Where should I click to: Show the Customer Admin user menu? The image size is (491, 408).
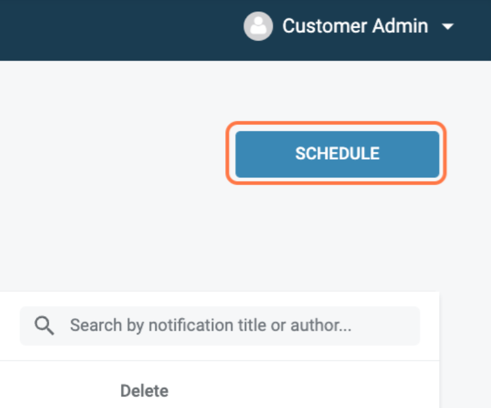355,27
